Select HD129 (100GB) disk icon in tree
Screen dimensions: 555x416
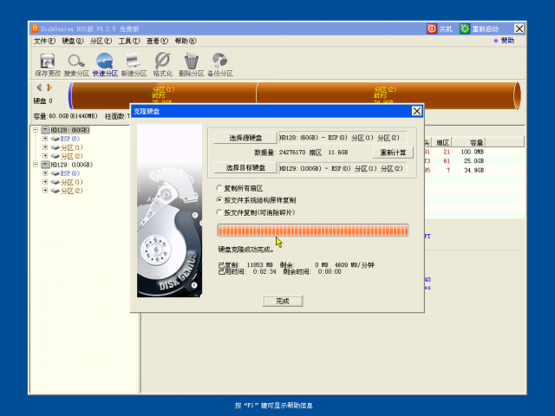(45, 165)
